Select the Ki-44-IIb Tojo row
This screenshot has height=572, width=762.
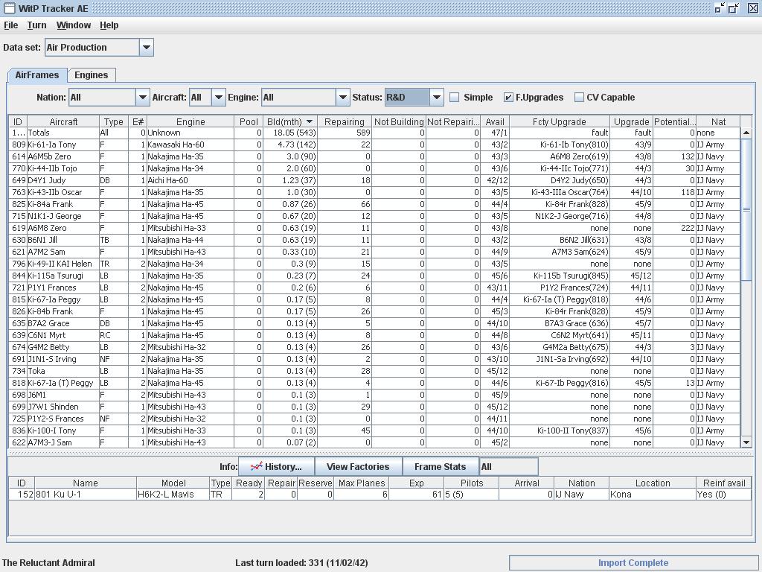374,168
